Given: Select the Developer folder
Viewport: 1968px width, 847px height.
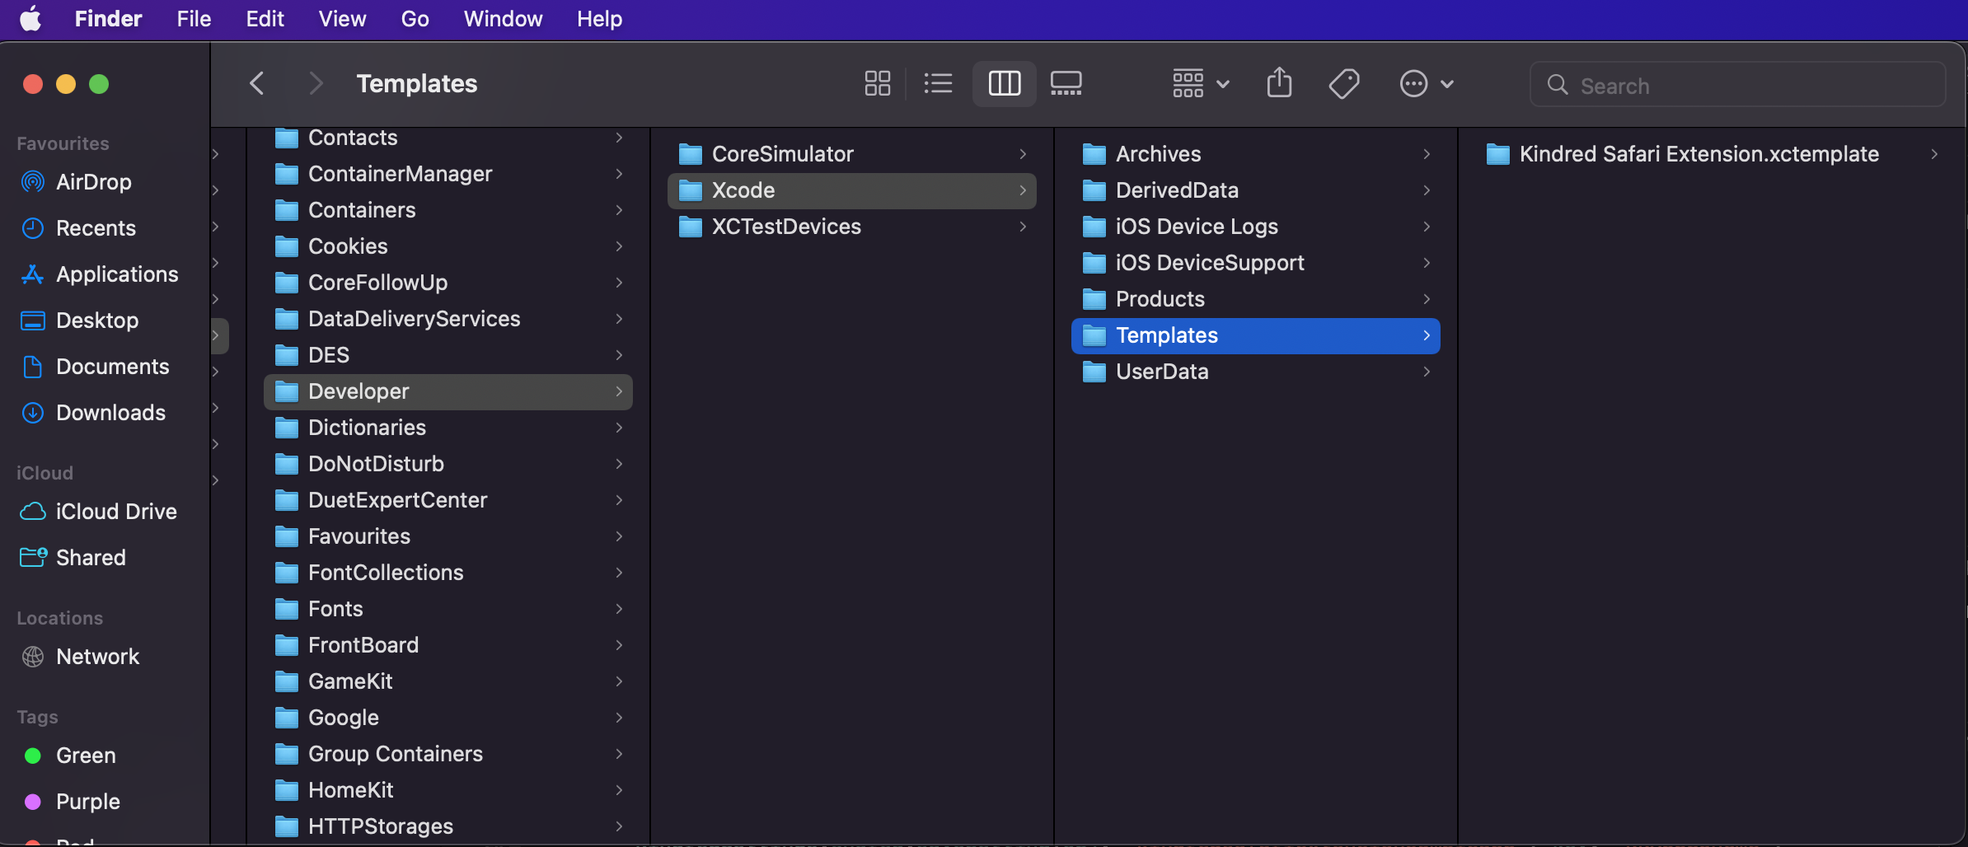Looking at the screenshot, I should [448, 391].
